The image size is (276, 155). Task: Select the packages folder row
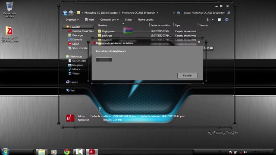click(147, 35)
